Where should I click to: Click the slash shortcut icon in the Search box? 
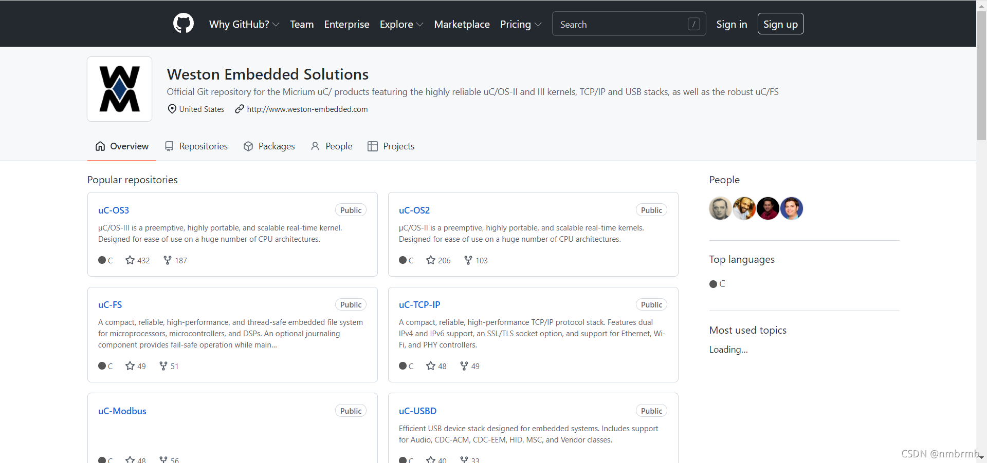point(693,24)
